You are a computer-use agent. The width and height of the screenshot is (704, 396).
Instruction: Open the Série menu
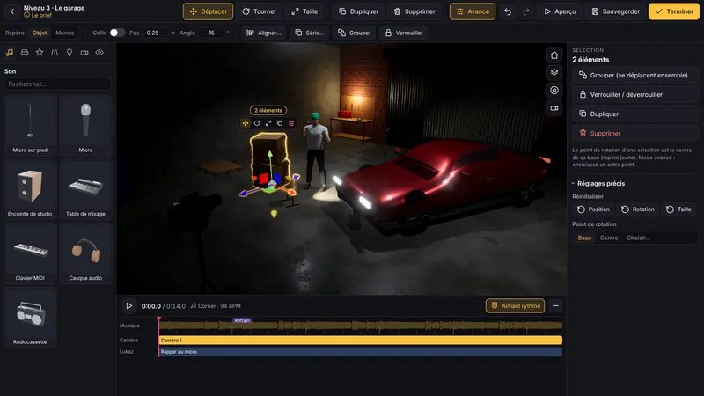309,33
